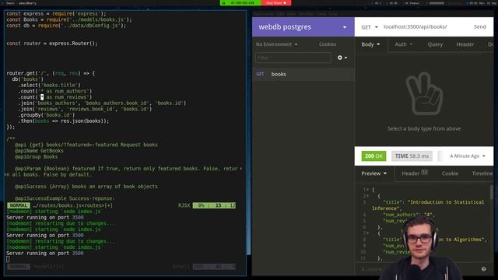Click 'Select a body type from above' text
Viewport: 498px width, 280px height.
(424, 128)
